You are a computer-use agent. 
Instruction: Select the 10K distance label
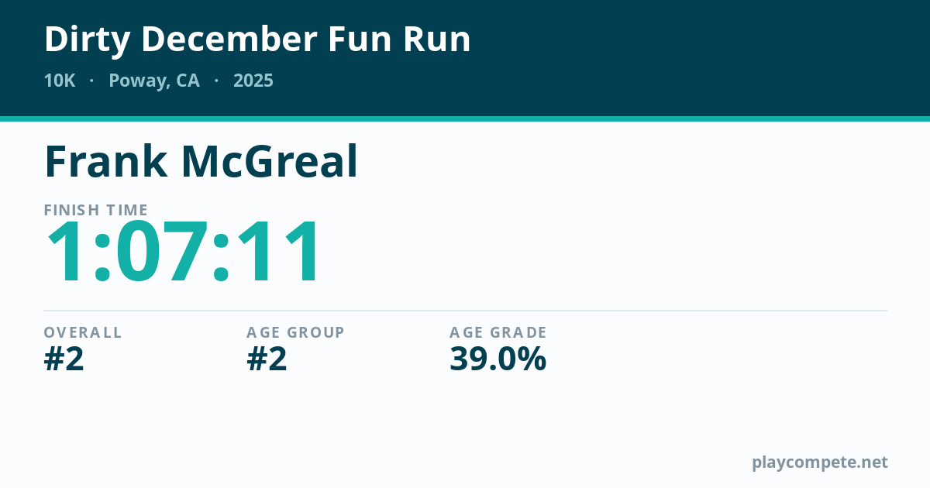(x=60, y=81)
